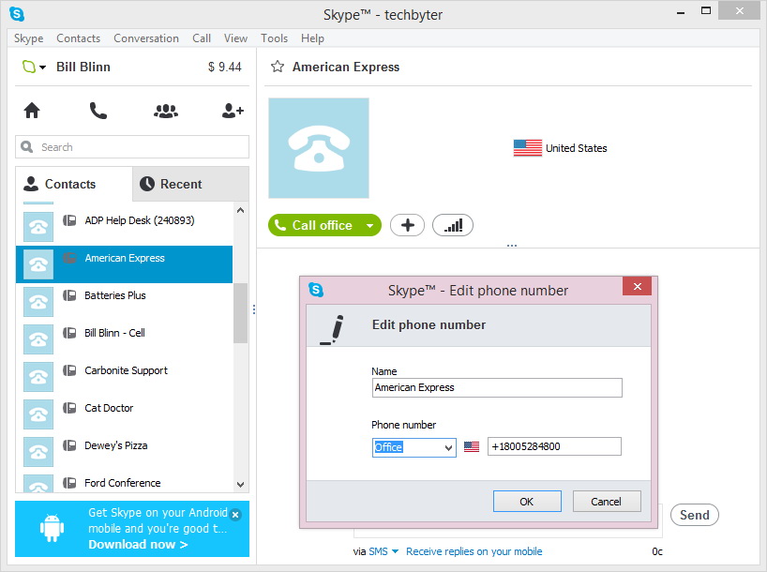This screenshot has width=767, height=572.
Task: Open the Skype menu
Action: [28, 38]
